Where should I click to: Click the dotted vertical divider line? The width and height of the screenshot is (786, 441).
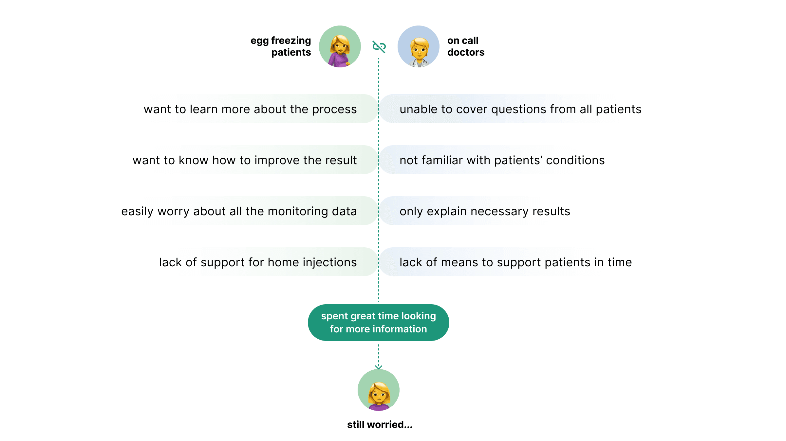point(379,180)
